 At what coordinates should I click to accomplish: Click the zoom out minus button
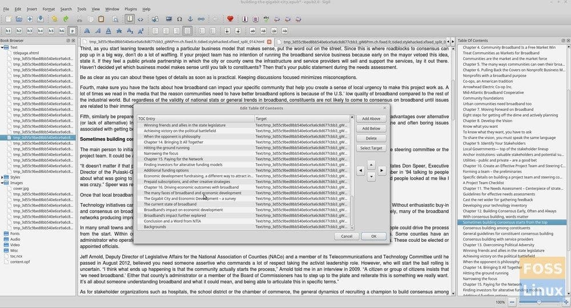(512, 302)
